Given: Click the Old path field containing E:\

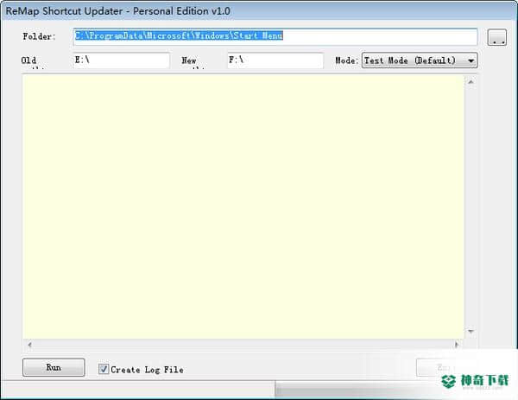Looking at the screenshot, I should point(121,60).
